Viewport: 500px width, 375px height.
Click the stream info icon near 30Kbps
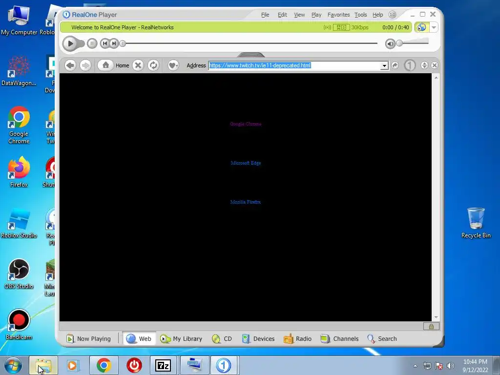pos(341,27)
